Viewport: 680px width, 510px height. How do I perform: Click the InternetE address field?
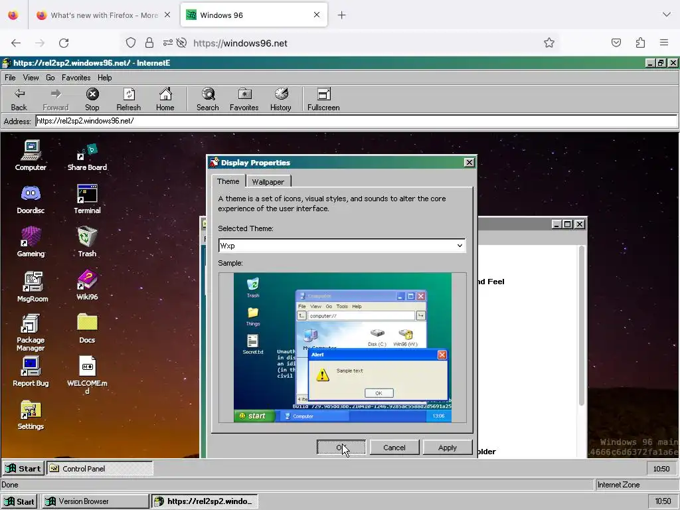[x=356, y=121]
